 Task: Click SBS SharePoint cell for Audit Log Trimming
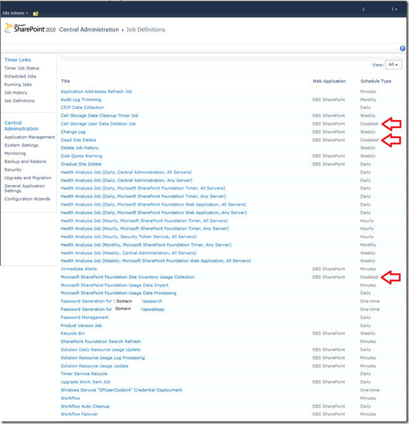(x=328, y=100)
